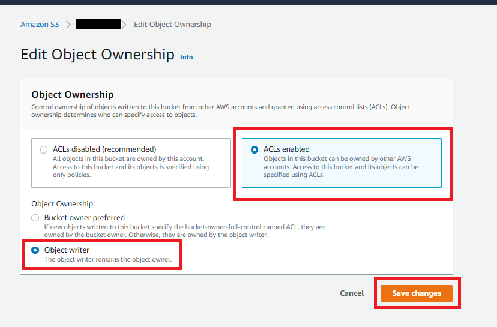This screenshot has width=497, height=327.
Task: Select the ACLs disabled (recommended) radio button
Action: tap(44, 149)
